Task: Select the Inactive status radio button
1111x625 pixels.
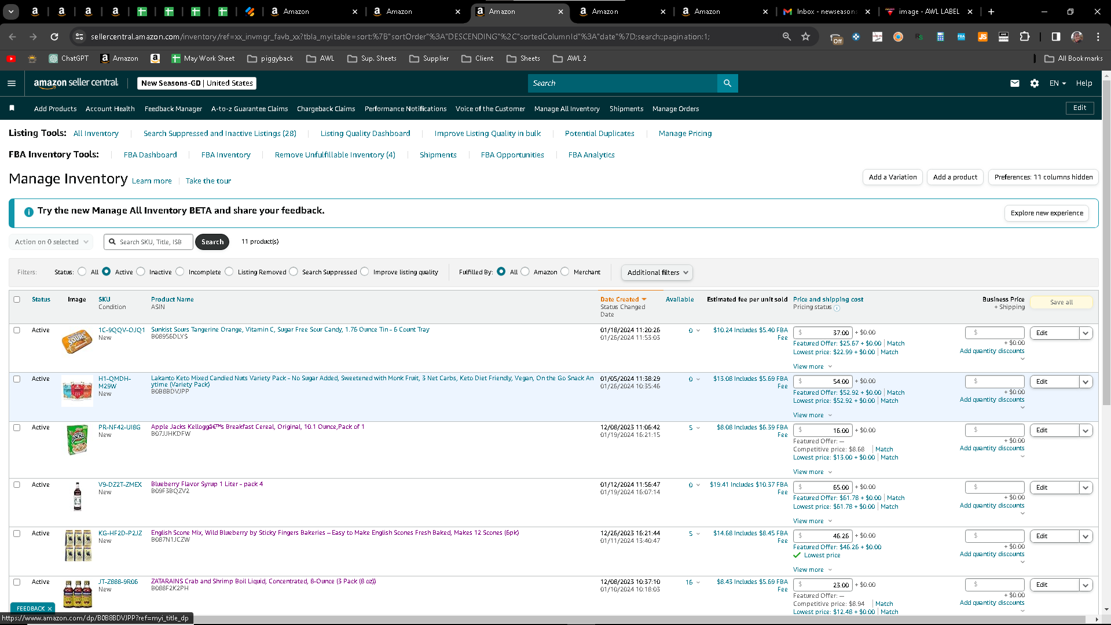Action: [x=141, y=271]
